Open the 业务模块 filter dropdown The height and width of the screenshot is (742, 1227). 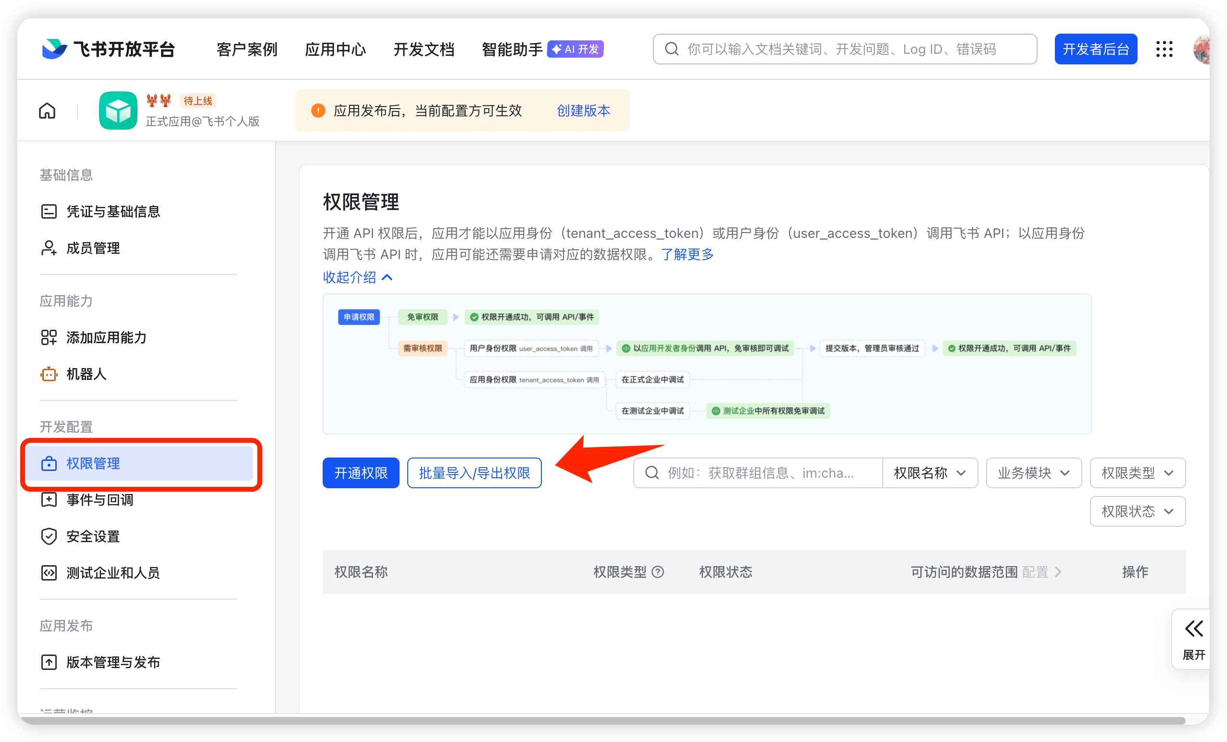pos(1033,473)
